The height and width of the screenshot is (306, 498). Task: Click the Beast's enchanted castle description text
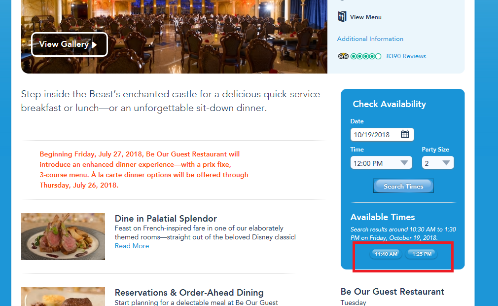pyautogui.click(x=171, y=101)
